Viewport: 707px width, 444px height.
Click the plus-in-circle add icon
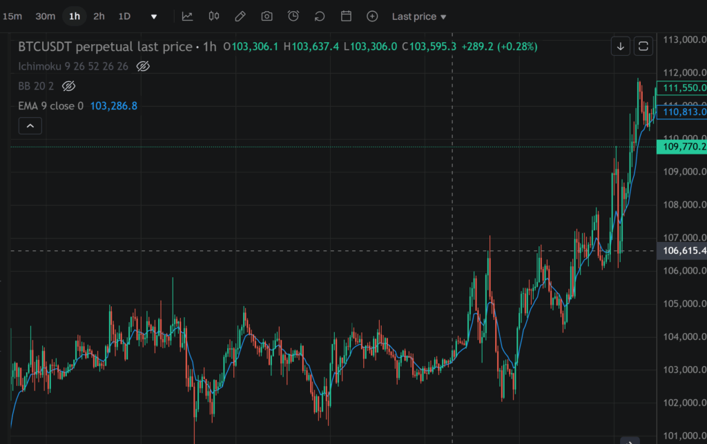pos(372,16)
